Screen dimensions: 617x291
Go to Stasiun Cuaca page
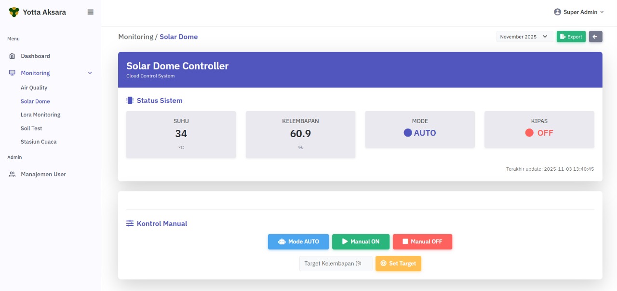coord(39,142)
